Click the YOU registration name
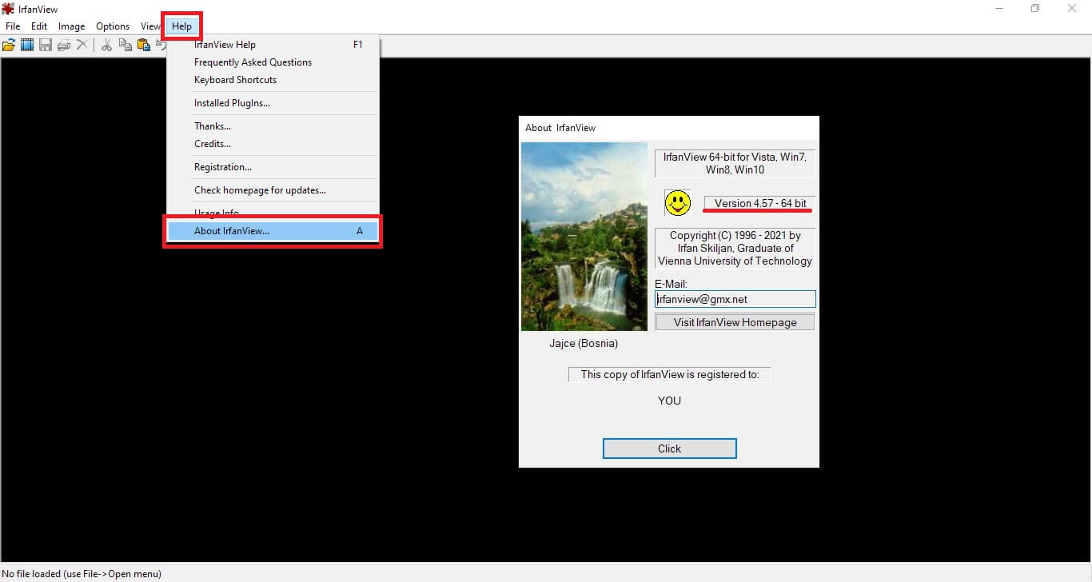 [x=669, y=401]
